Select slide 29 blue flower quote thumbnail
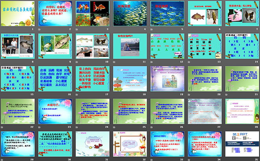260x161 pixels. [18, 144]
